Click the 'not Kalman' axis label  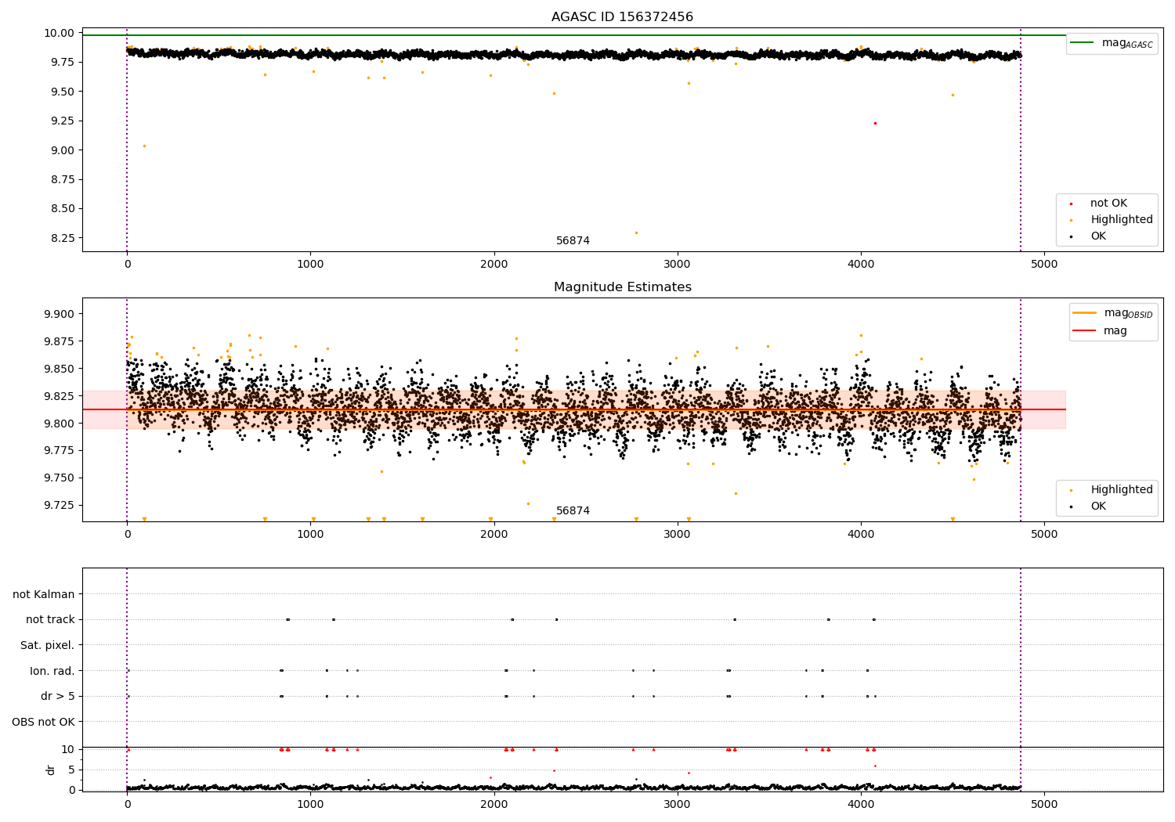[x=44, y=594]
